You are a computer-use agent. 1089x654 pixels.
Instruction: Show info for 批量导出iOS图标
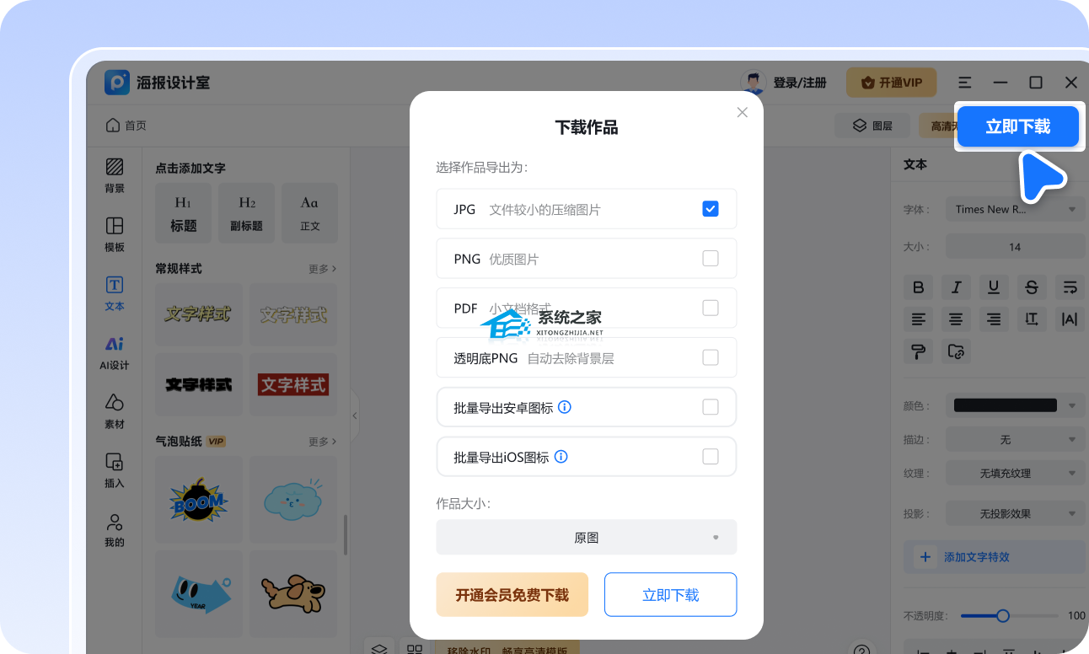click(561, 457)
